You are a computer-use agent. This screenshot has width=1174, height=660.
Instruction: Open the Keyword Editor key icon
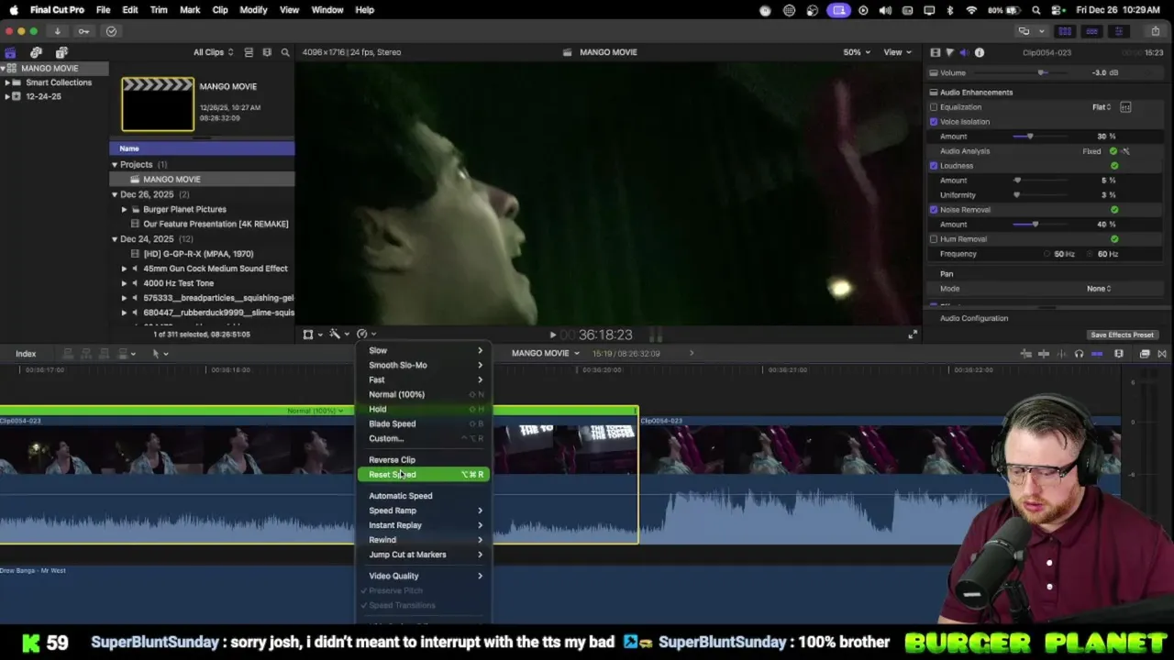84,31
